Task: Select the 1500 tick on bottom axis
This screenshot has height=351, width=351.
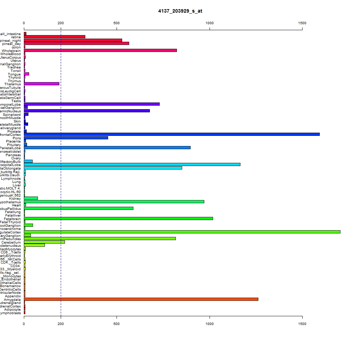Action: pyautogui.click(x=302, y=324)
